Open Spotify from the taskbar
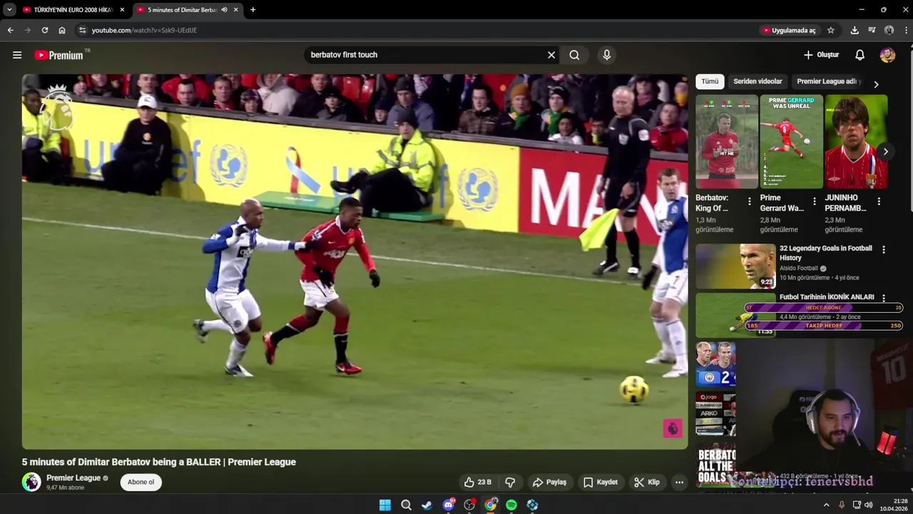 [x=511, y=505]
